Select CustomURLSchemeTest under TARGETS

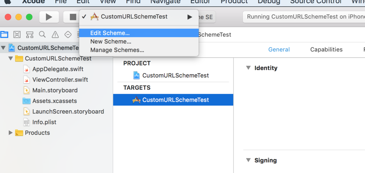click(173, 100)
